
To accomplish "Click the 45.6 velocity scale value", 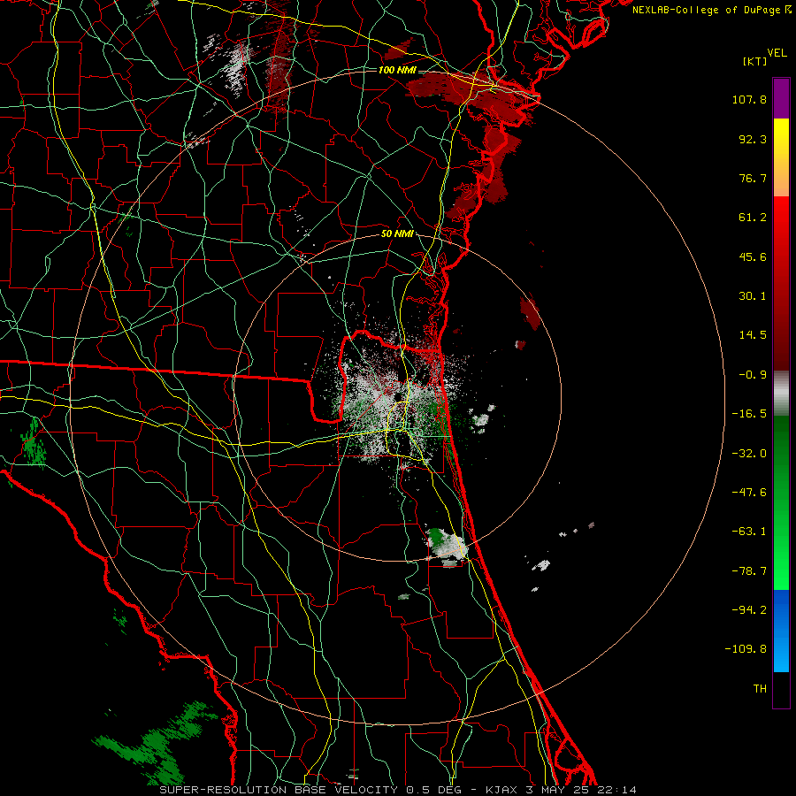I will tap(753, 256).
